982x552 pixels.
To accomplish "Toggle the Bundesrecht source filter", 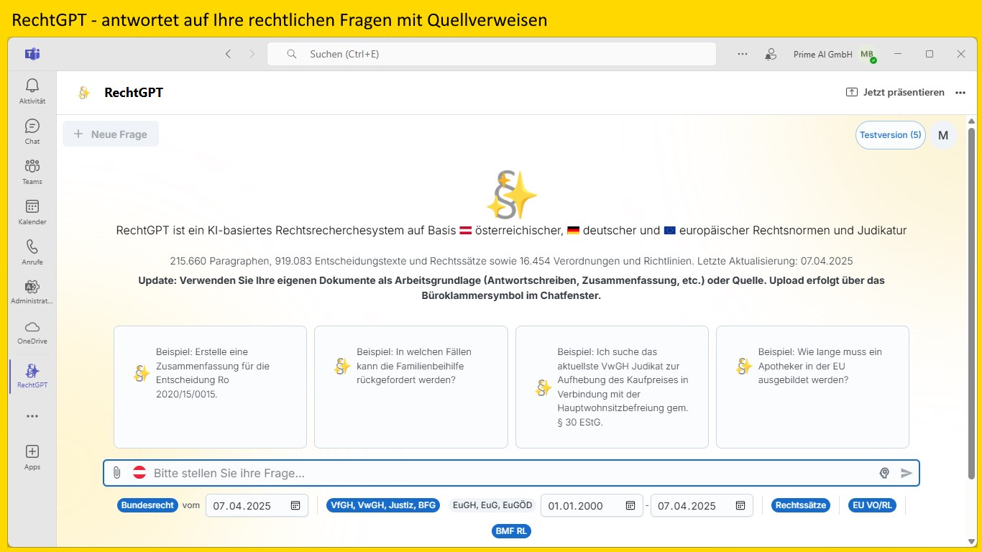I will [x=148, y=505].
